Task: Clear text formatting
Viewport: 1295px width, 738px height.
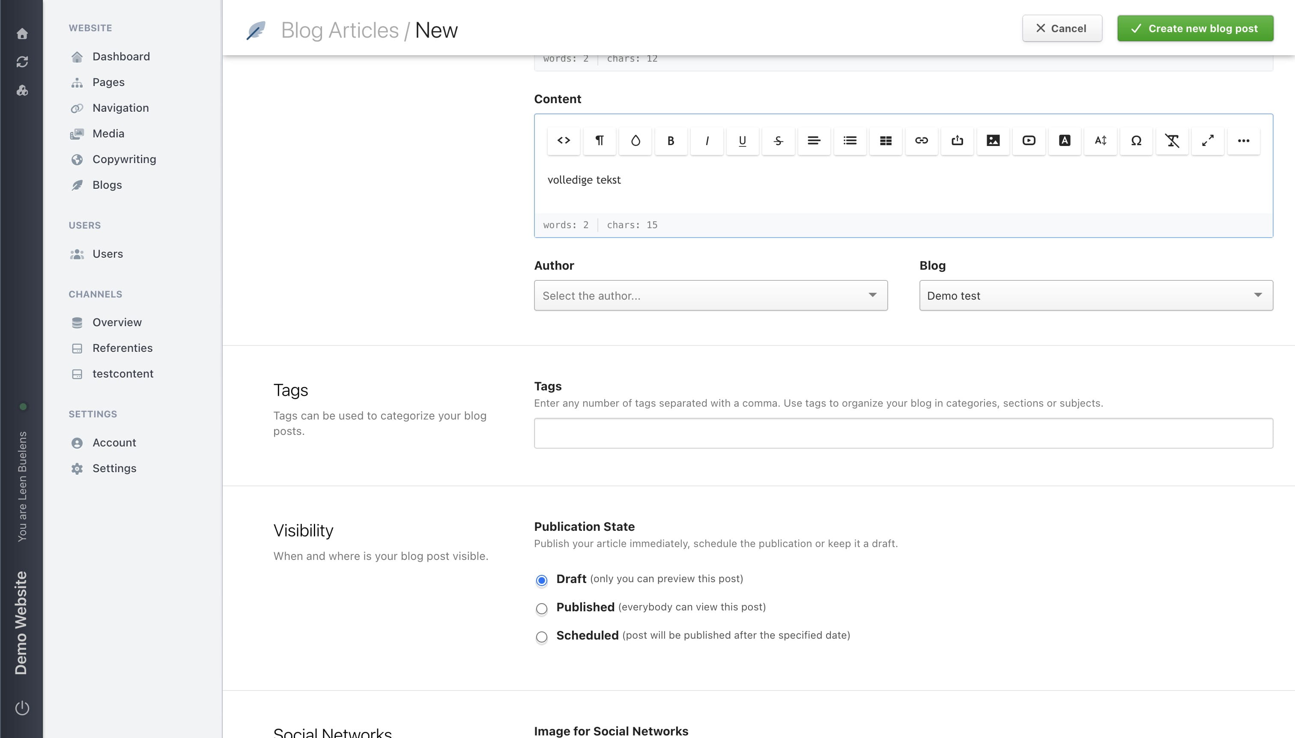Action: (x=1172, y=140)
